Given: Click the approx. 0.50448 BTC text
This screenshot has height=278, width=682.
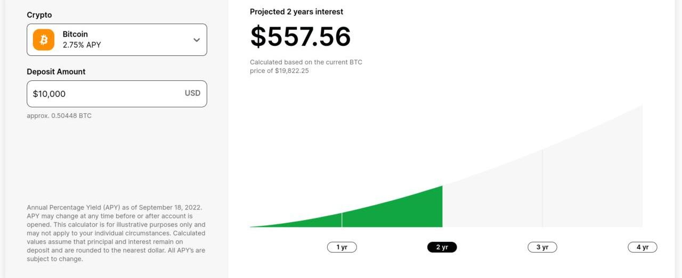Looking at the screenshot, I should click(x=59, y=116).
